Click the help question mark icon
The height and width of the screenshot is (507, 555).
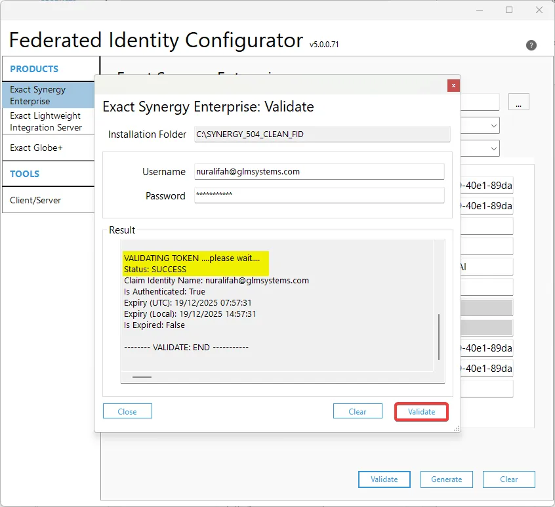coord(531,45)
